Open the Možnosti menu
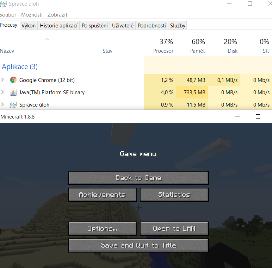Image resolution: width=272 pixels, height=268 pixels. [x=32, y=15]
